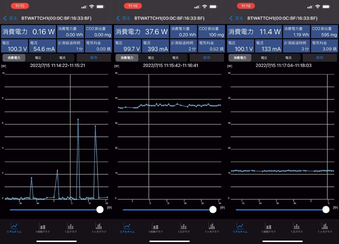Select 電流 segment in 11:16 screen
The height and width of the screenshot is (244, 339).
click(x=175, y=58)
